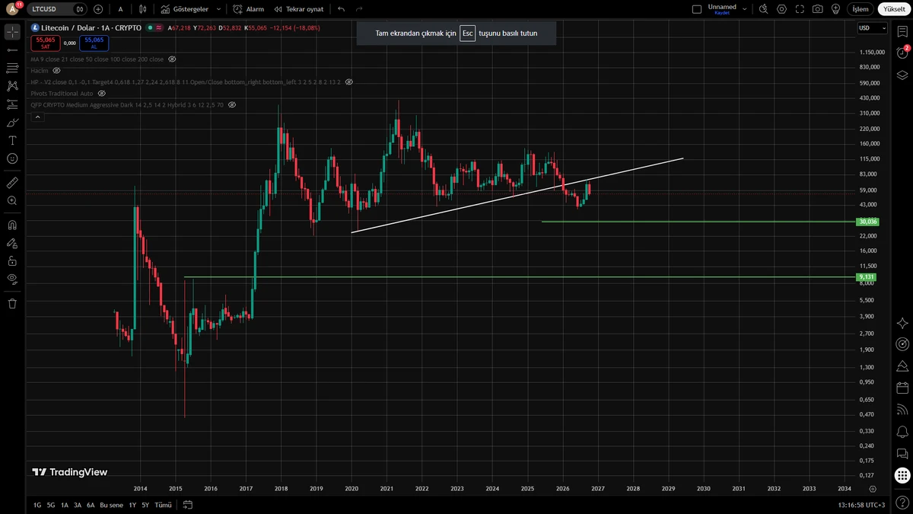913x514 pixels.
Task: Click the Yükselt upgrade button
Action: (894, 9)
